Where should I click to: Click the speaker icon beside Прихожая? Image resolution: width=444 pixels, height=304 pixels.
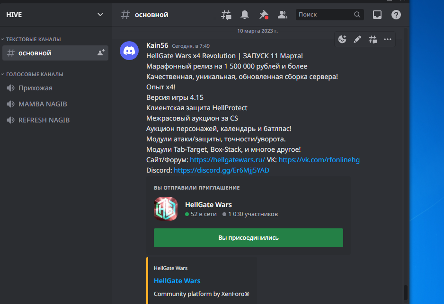tap(11, 88)
